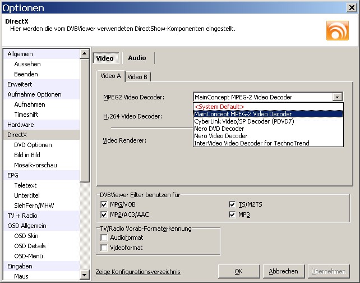360x283 pixels.
Task: Switch to the Video tab
Action: pyautogui.click(x=106, y=58)
